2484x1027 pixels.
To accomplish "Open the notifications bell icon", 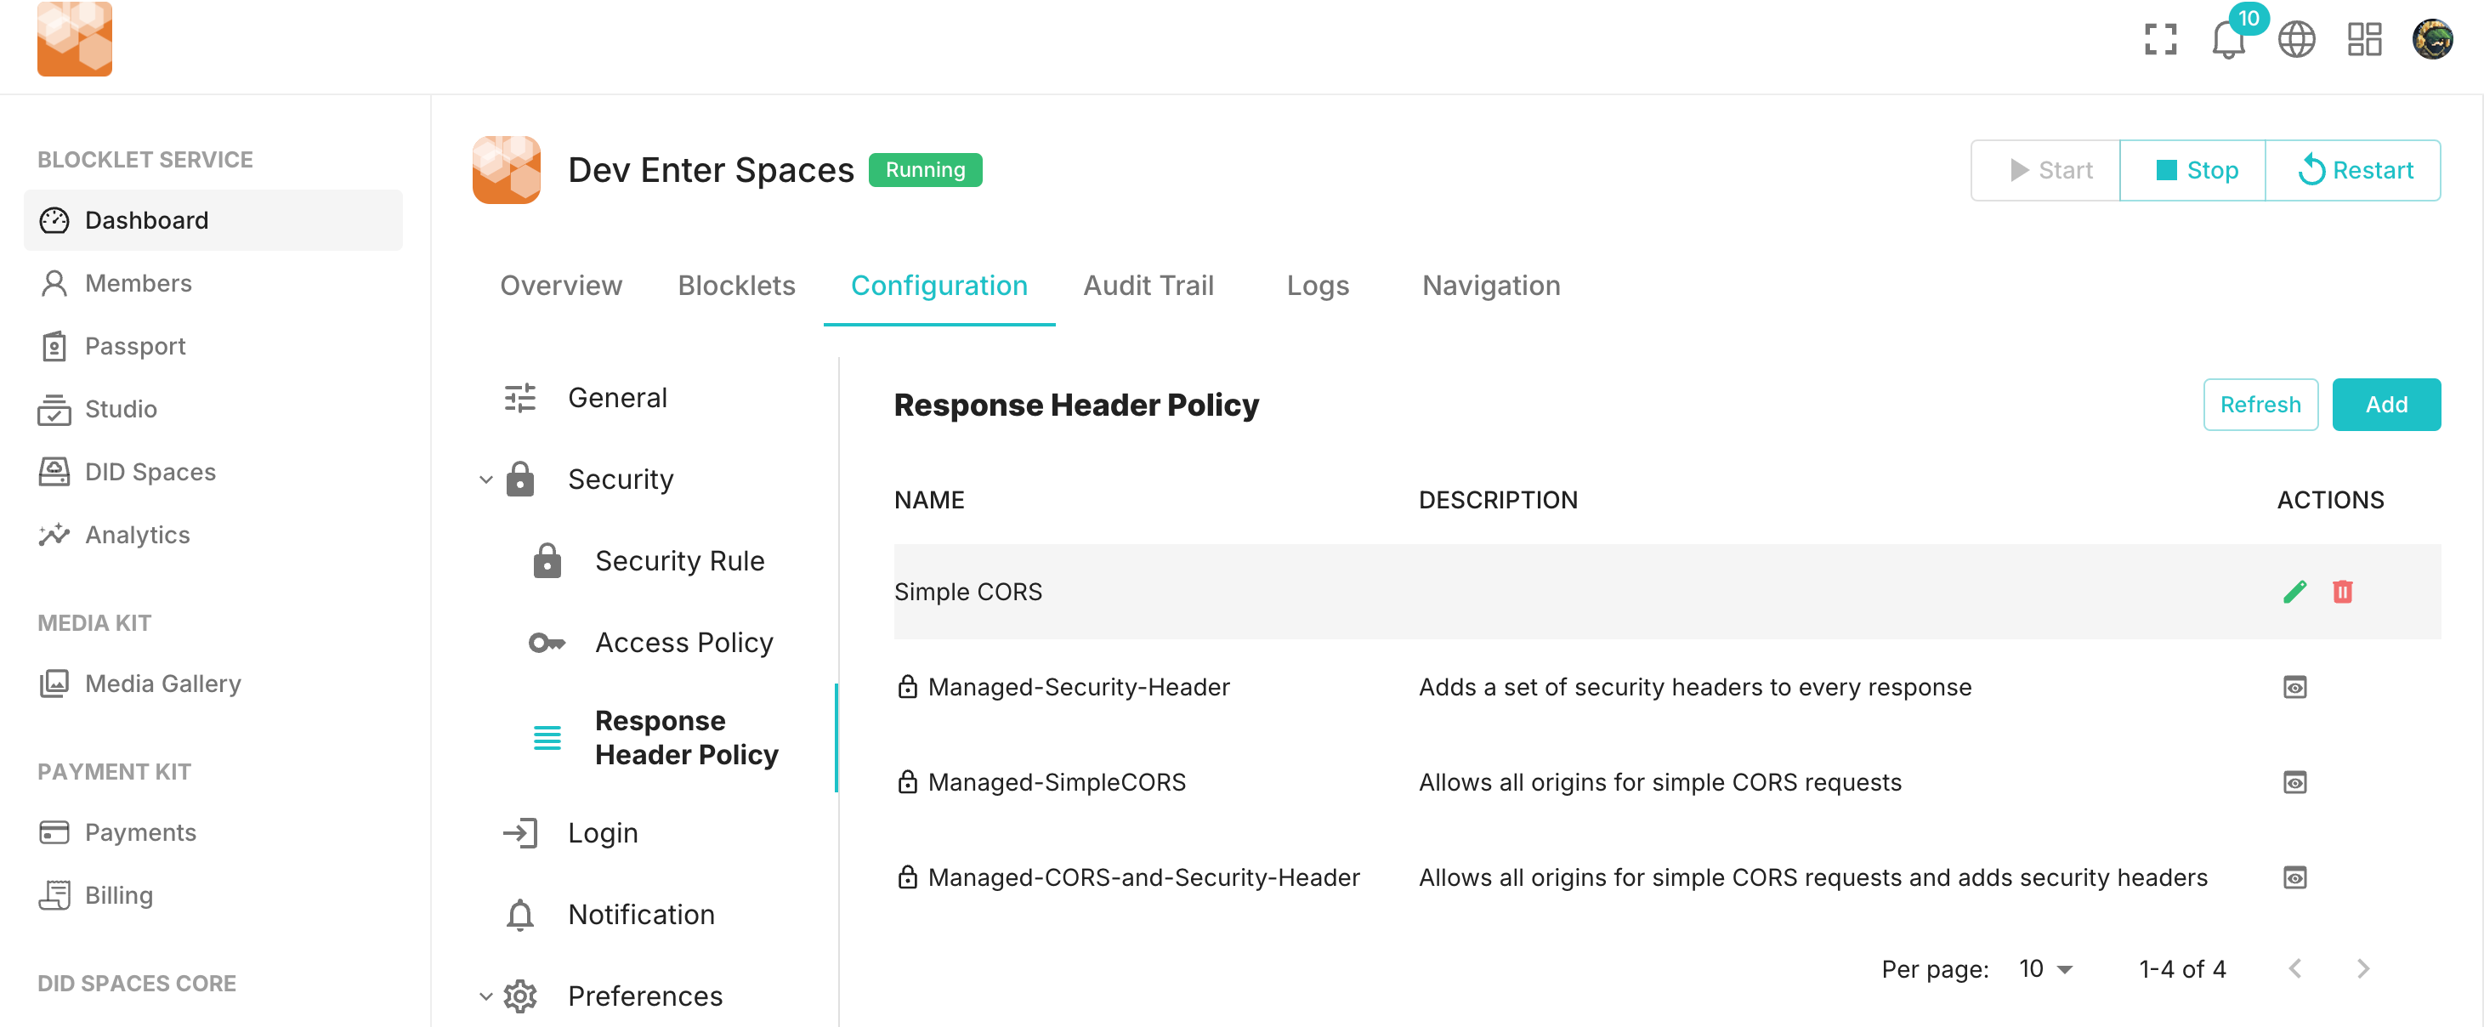I will click(x=2227, y=41).
